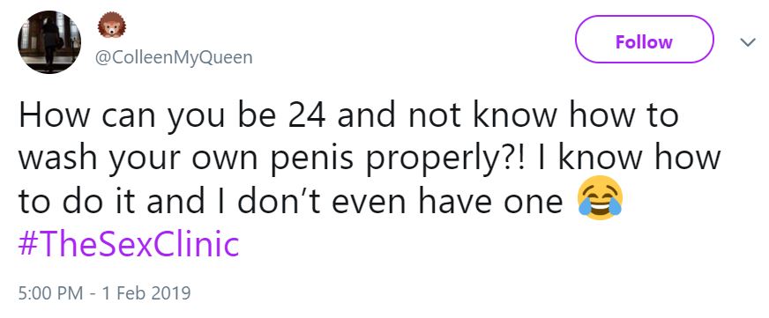
Task: Open the round profile avatar photo
Action: [49, 42]
